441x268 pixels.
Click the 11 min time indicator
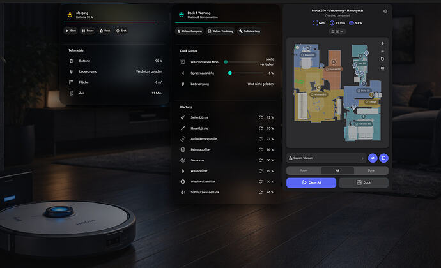coord(337,23)
